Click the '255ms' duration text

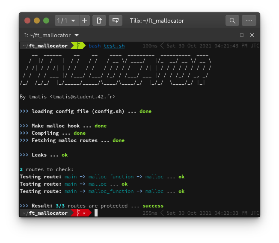150,213
